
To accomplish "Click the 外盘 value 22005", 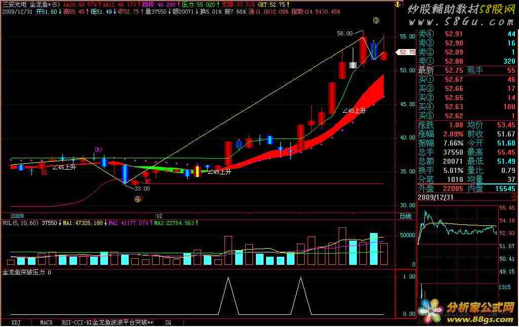I will [453, 189].
